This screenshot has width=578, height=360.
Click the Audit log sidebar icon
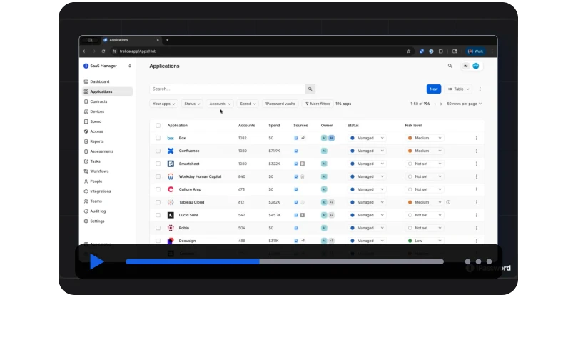point(86,211)
